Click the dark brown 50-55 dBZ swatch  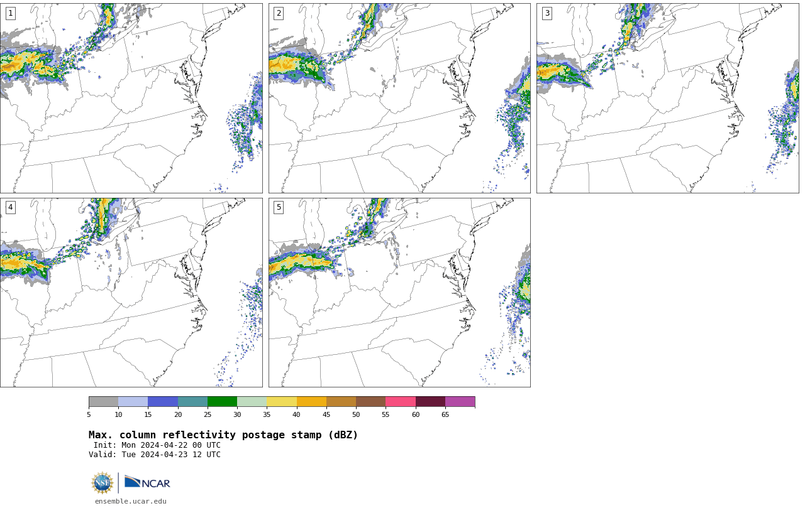[x=370, y=402]
